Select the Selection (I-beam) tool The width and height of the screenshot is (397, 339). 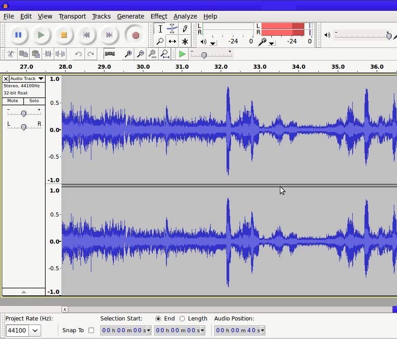(x=160, y=29)
